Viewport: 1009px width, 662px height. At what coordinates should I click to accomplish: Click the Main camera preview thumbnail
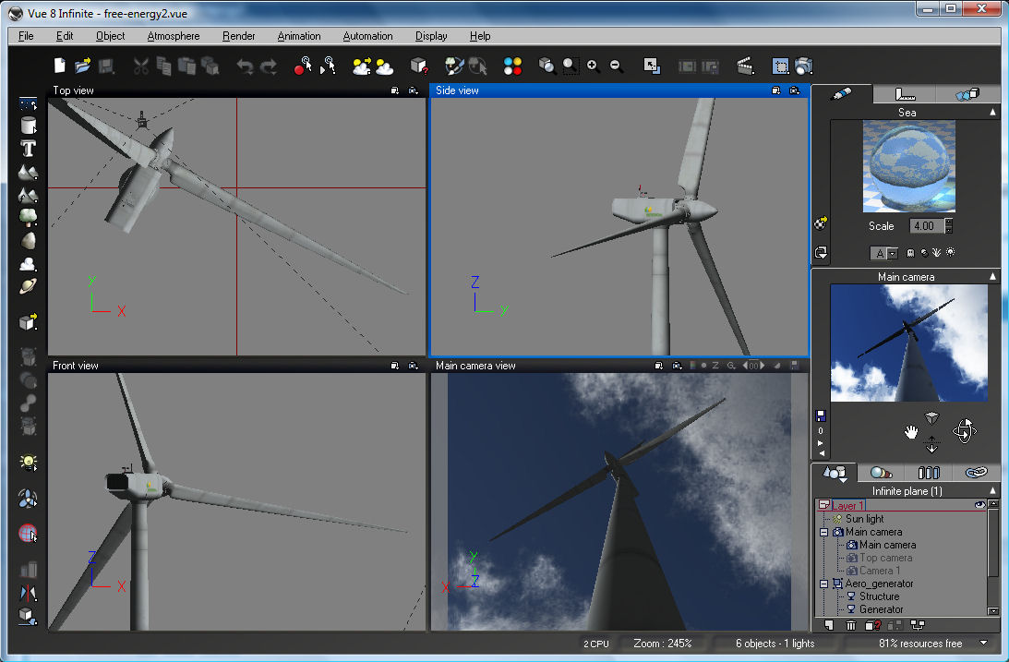(x=908, y=343)
